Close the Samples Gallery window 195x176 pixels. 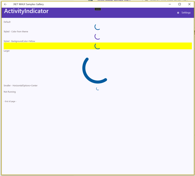pos(189,4)
